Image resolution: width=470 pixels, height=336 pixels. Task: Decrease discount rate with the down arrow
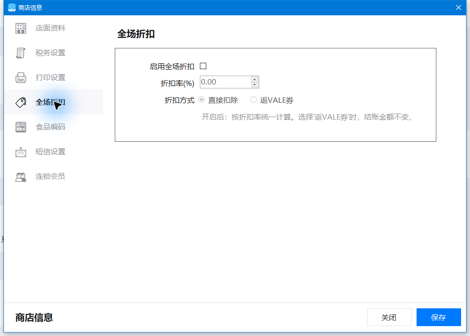[255, 85]
